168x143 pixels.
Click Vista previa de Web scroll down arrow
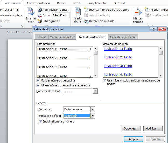point(161,76)
